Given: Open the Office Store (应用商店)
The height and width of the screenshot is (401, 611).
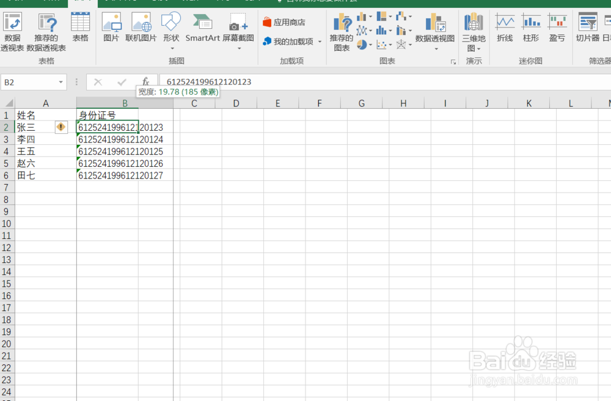Looking at the screenshot, I should click(284, 22).
